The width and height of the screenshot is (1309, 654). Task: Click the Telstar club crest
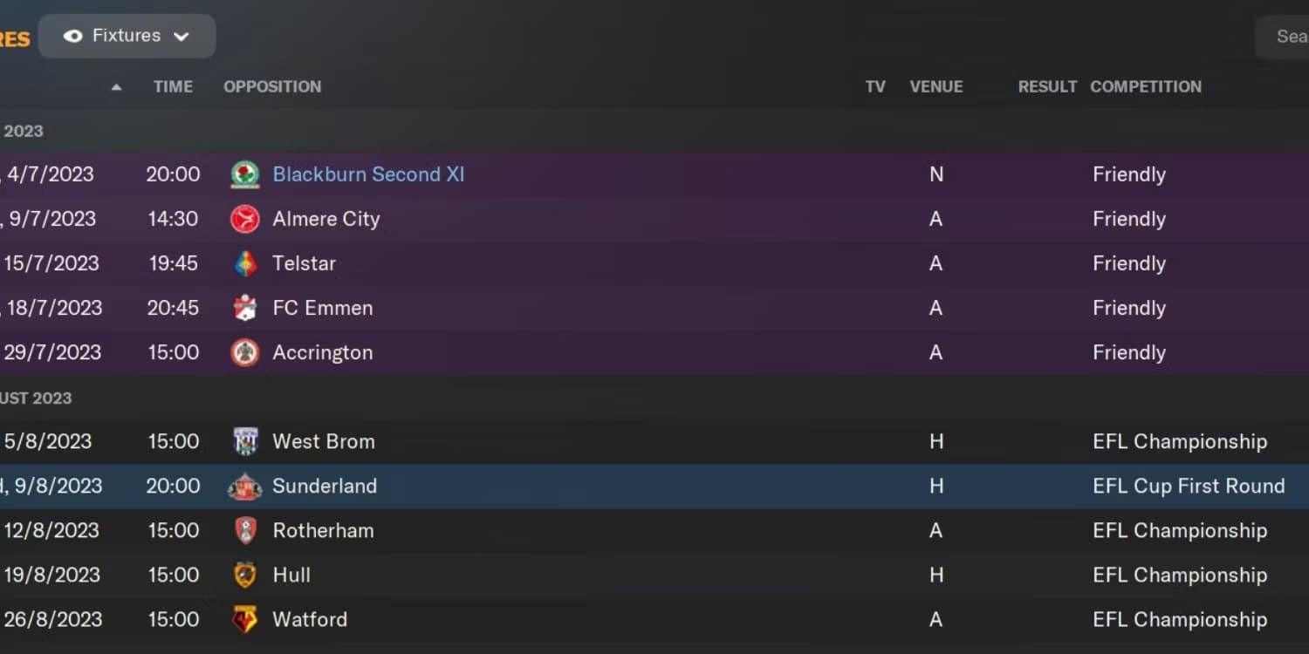click(245, 263)
